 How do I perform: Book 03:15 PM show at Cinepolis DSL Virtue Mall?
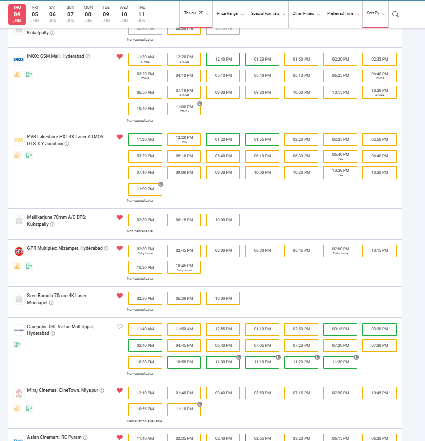pyautogui.click(x=341, y=329)
